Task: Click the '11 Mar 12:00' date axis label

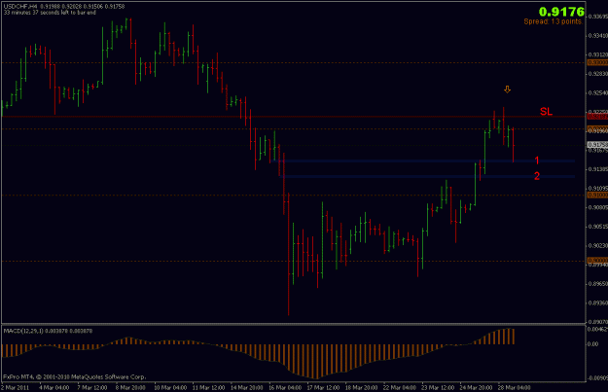Action: 208,387
